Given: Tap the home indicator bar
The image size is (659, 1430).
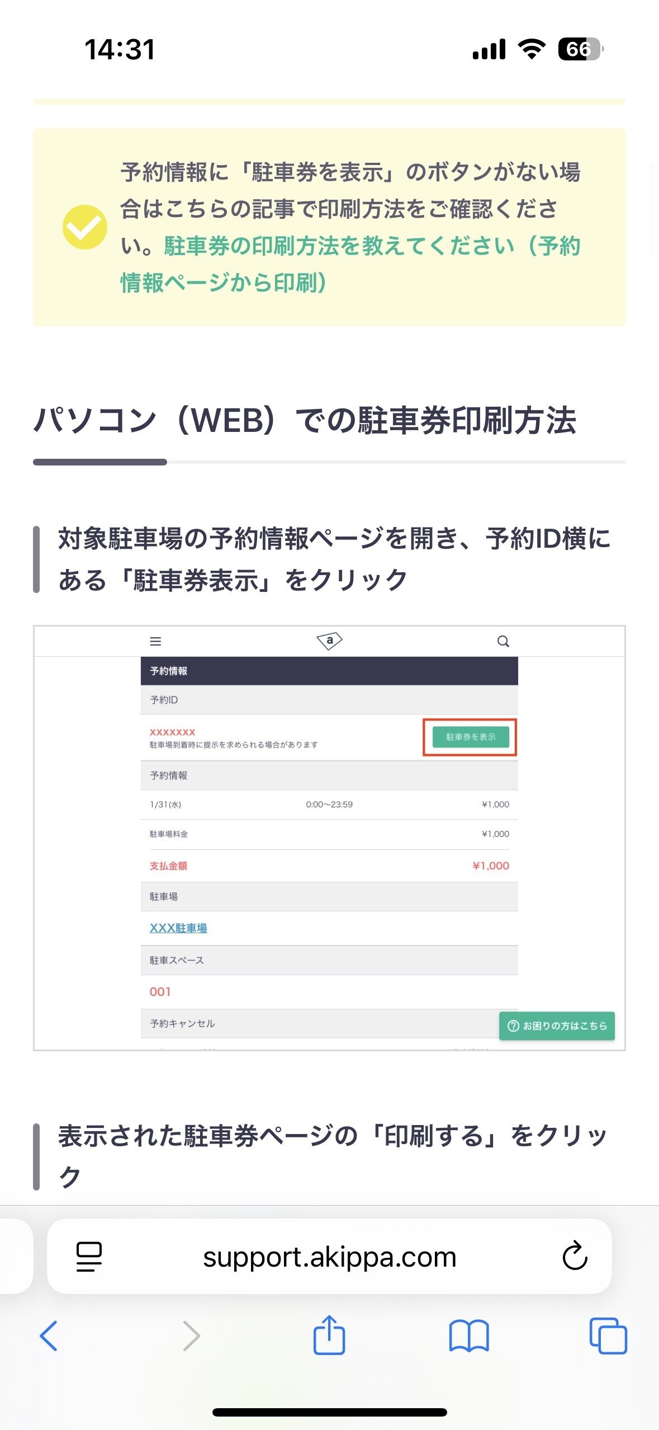Looking at the screenshot, I should click(x=329, y=1412).
